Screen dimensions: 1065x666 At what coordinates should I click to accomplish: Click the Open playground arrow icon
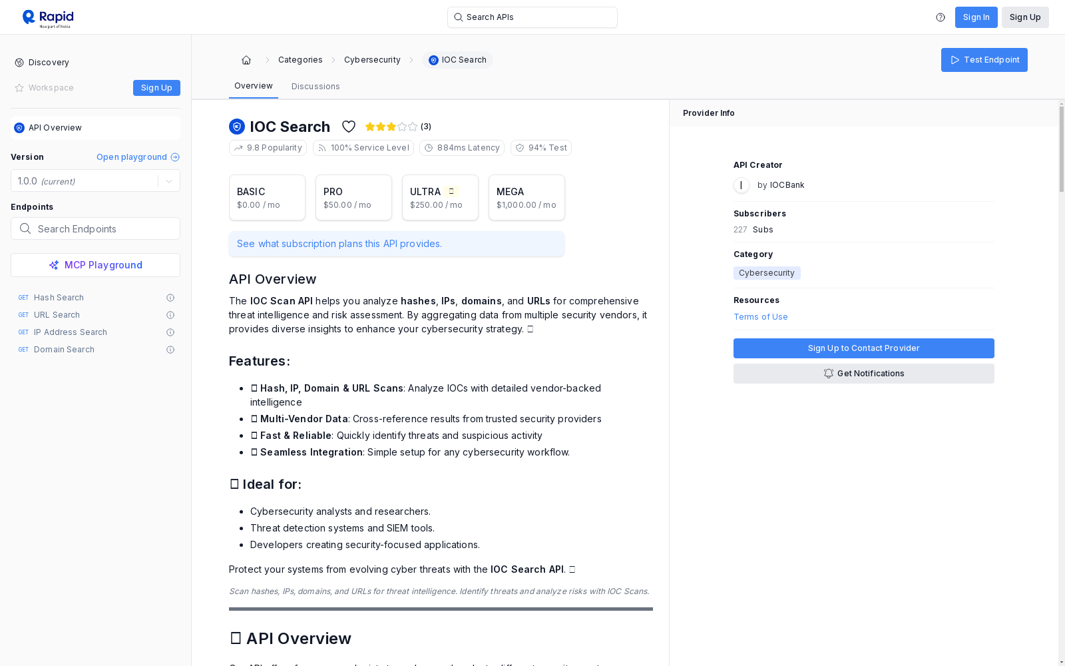tap(175, 157)
